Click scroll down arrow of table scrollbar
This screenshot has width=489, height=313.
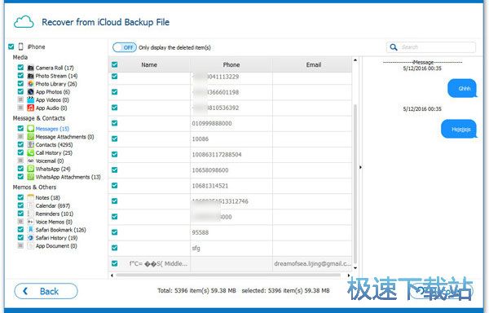[x=355, y=268]
